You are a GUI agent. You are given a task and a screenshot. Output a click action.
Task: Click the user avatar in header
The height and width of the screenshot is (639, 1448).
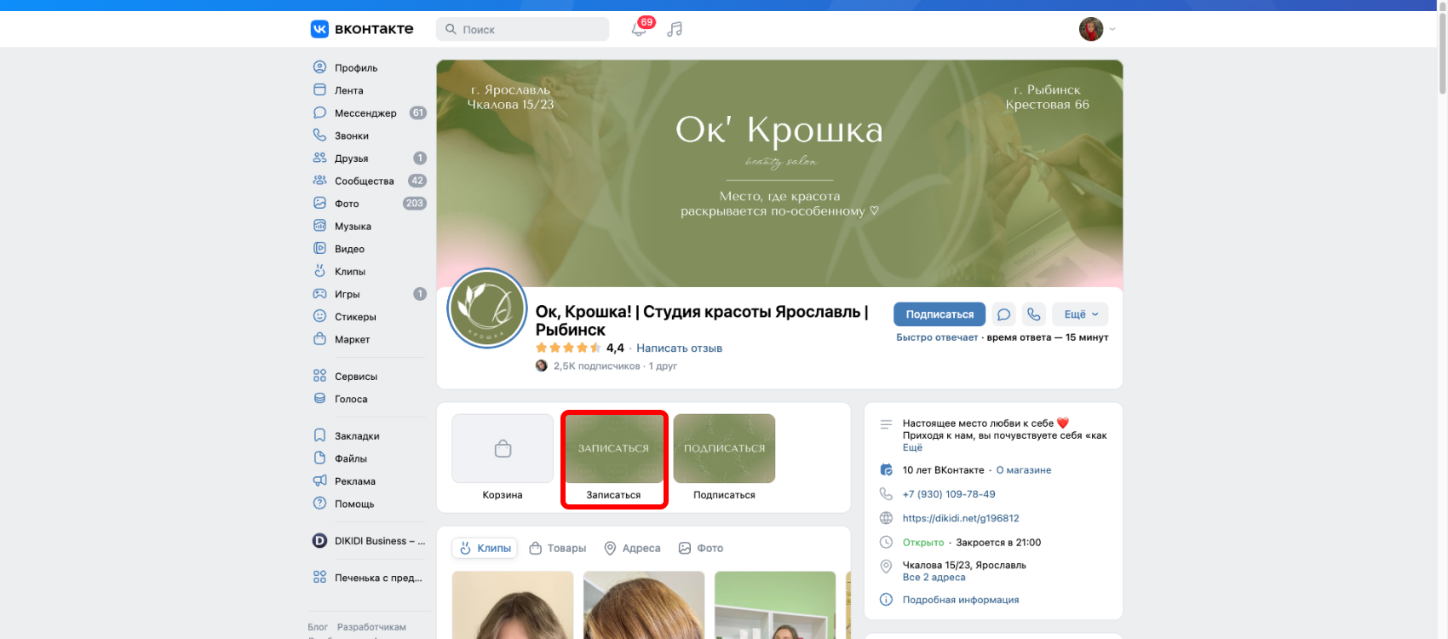point(1091,29)
